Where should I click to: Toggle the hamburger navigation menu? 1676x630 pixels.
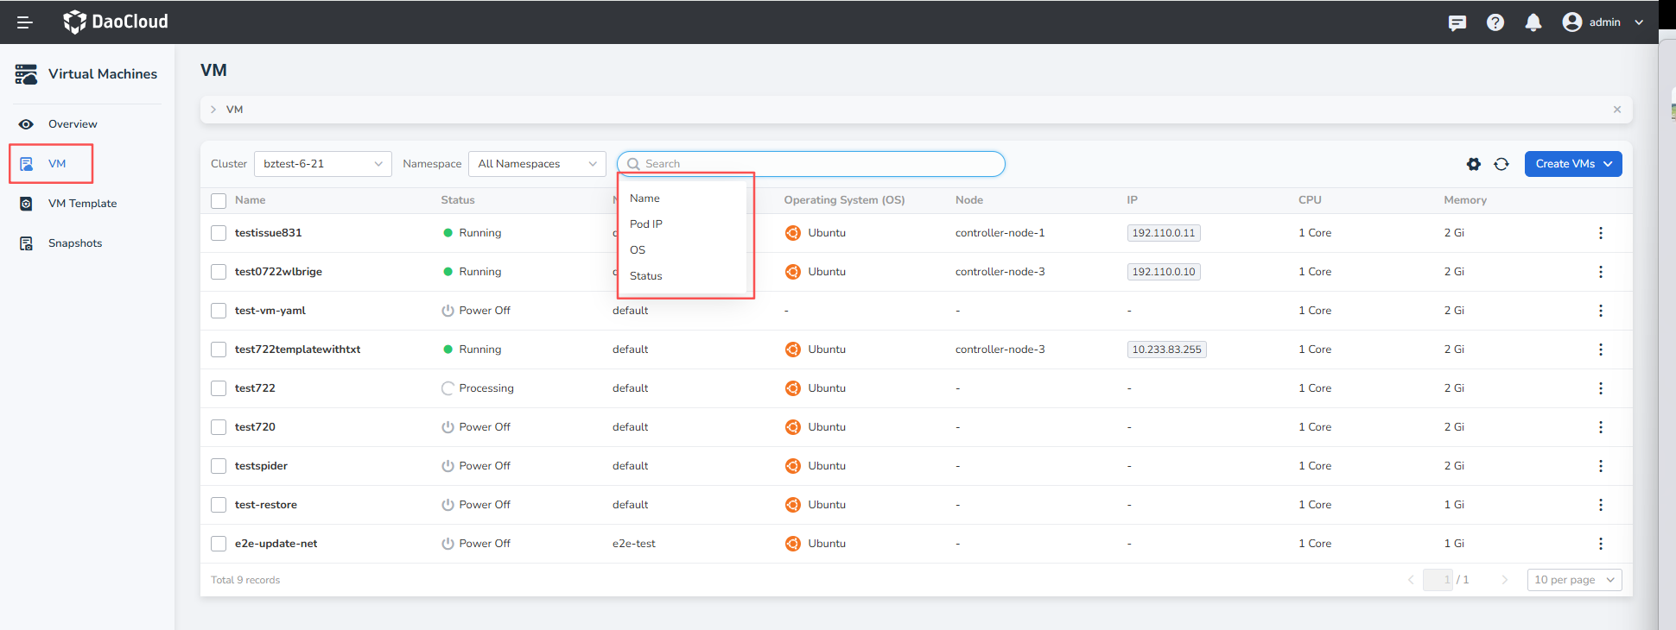pos(24,22)
